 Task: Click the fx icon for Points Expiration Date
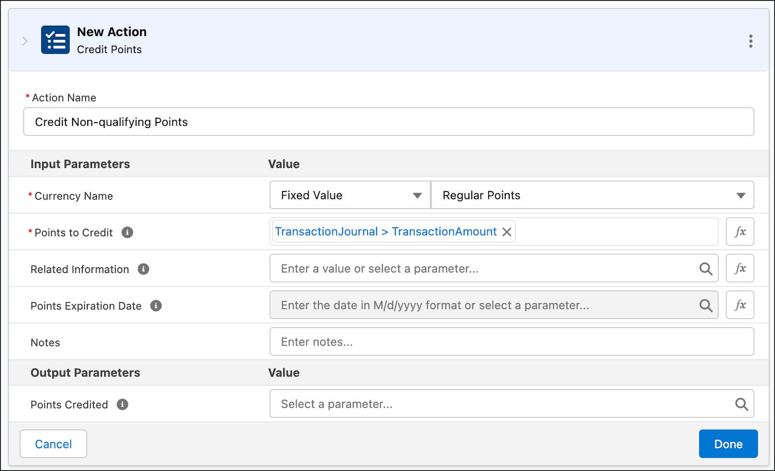[740, 305]
